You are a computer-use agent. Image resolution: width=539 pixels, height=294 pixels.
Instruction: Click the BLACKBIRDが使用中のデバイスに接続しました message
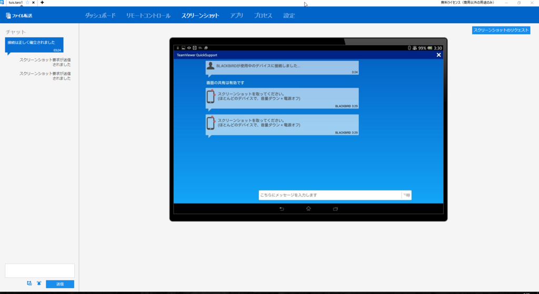click(282, 68)
